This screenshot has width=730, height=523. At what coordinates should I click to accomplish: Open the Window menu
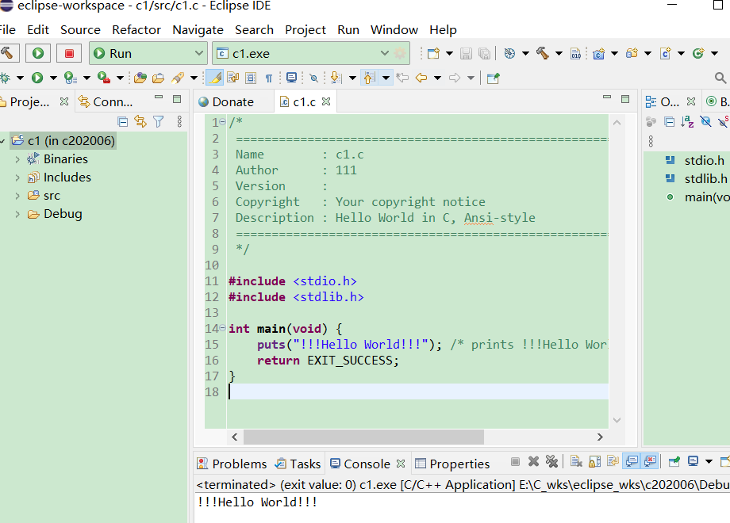tap(394, 30)
